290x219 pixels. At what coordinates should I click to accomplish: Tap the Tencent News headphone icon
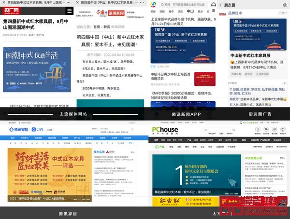(x=214, y=4)
